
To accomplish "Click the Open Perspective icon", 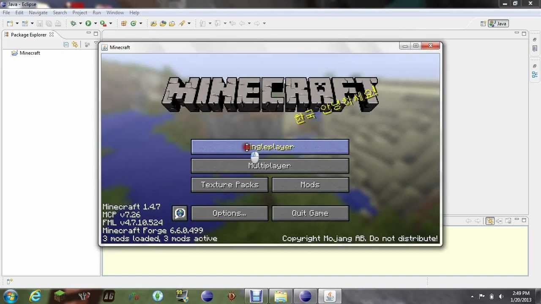I will [x=483, y=24].
